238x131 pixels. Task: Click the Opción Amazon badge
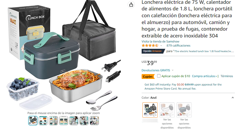tap(153, 51)
